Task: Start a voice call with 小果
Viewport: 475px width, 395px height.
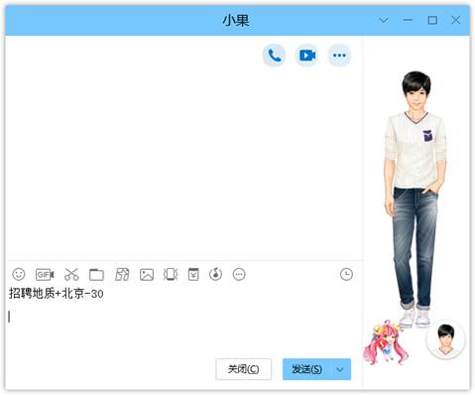Action: click(x=274, y=56)
